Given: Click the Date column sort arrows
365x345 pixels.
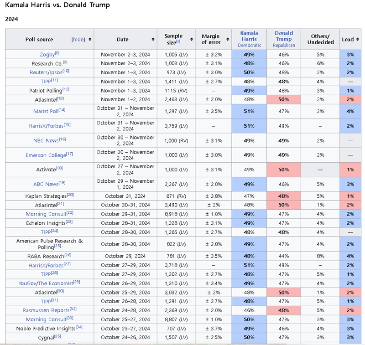Looking at the screenshot, I should [153, 40].
